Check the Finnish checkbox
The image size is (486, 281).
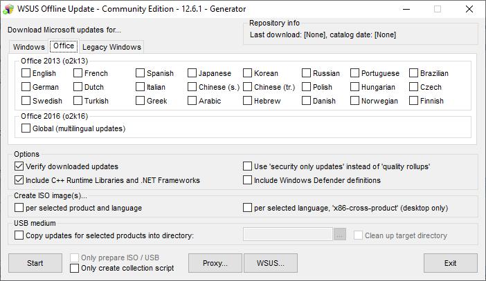[x=413, y=101]
